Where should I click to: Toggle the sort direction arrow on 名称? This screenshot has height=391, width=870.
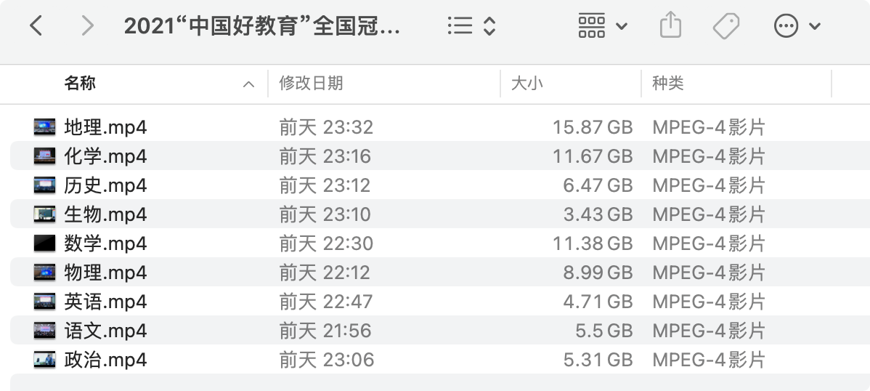click(x=248, y=84)
